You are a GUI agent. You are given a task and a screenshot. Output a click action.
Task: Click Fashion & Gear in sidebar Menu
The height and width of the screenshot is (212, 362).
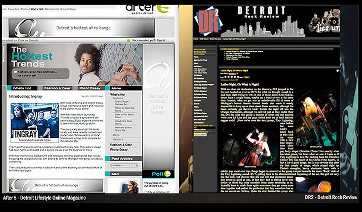[x=121, y=145]
